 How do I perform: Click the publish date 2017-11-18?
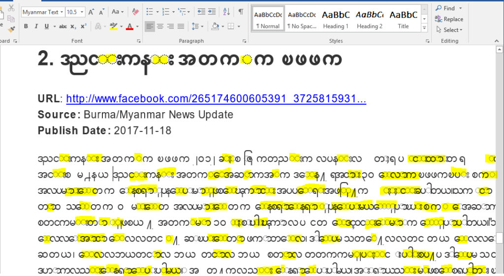click(x=143, y=131)
